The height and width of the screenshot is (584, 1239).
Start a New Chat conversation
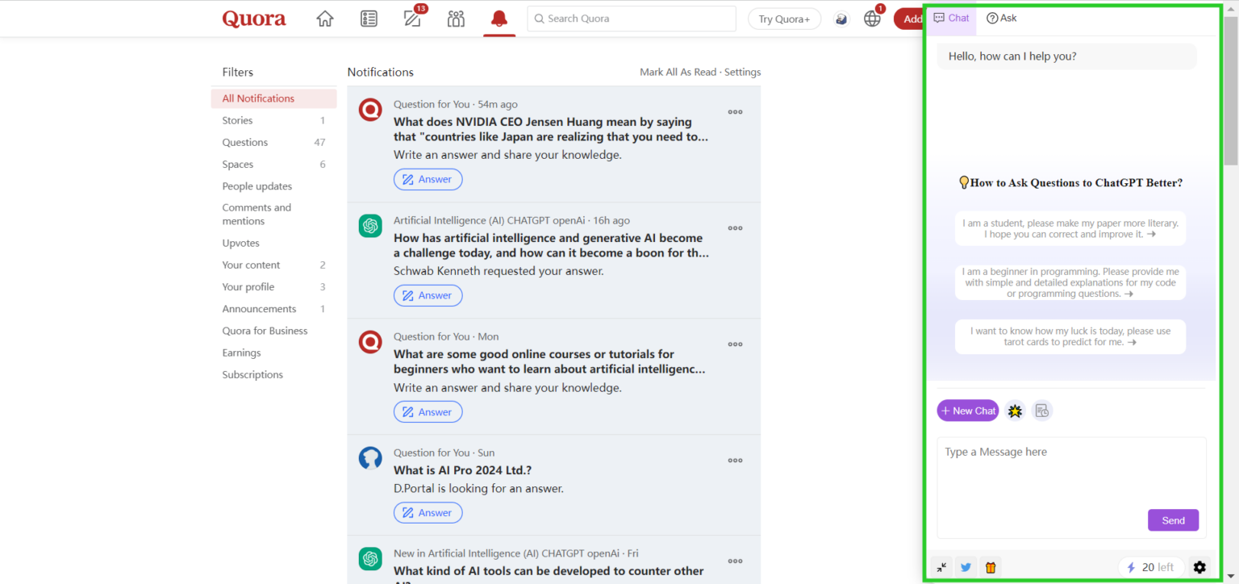point(967,411)
